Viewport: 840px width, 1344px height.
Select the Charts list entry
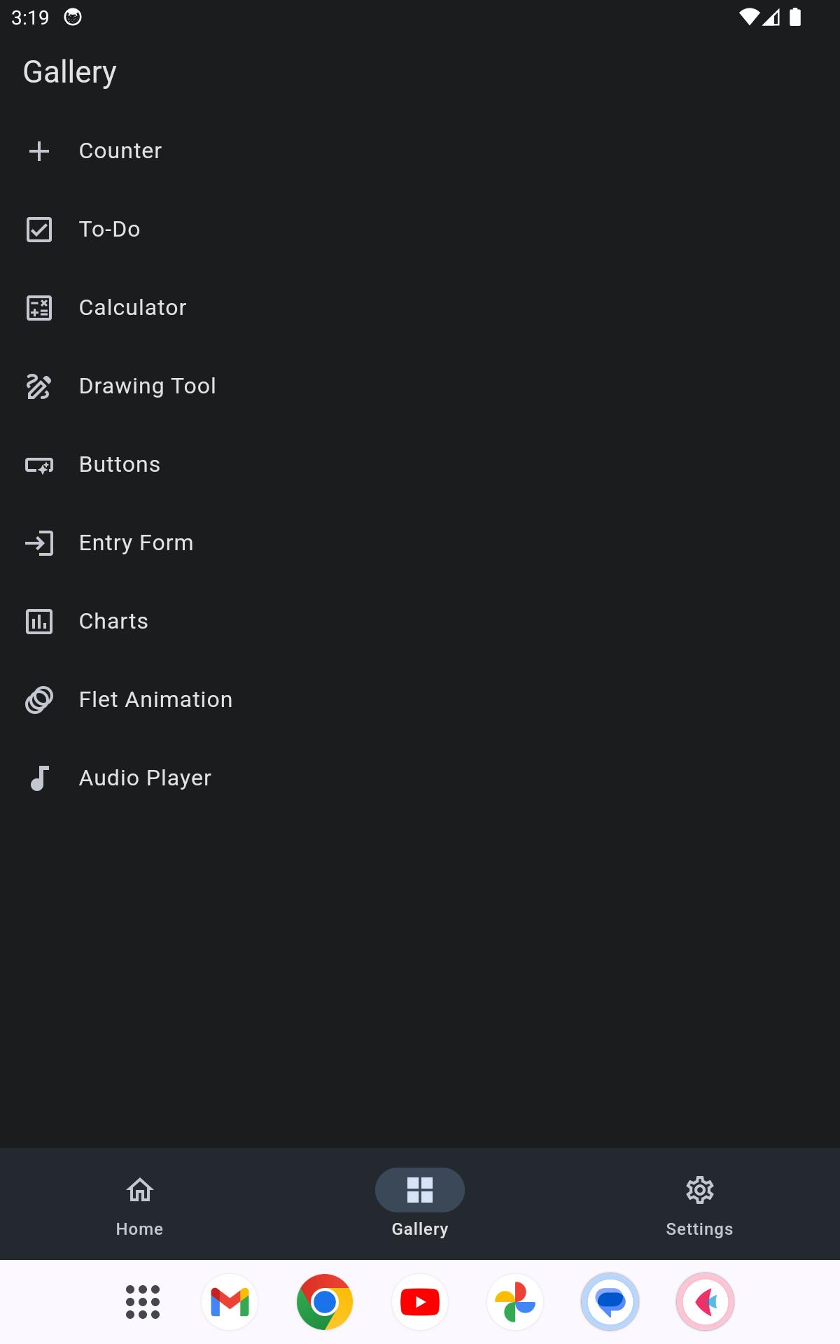click(x=420, y=622)
